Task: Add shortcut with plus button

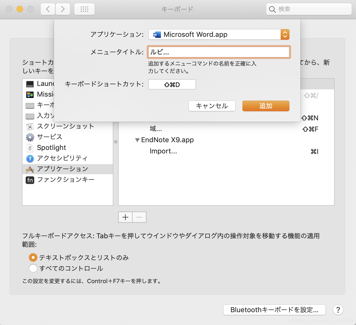Action: coord(125,217)
